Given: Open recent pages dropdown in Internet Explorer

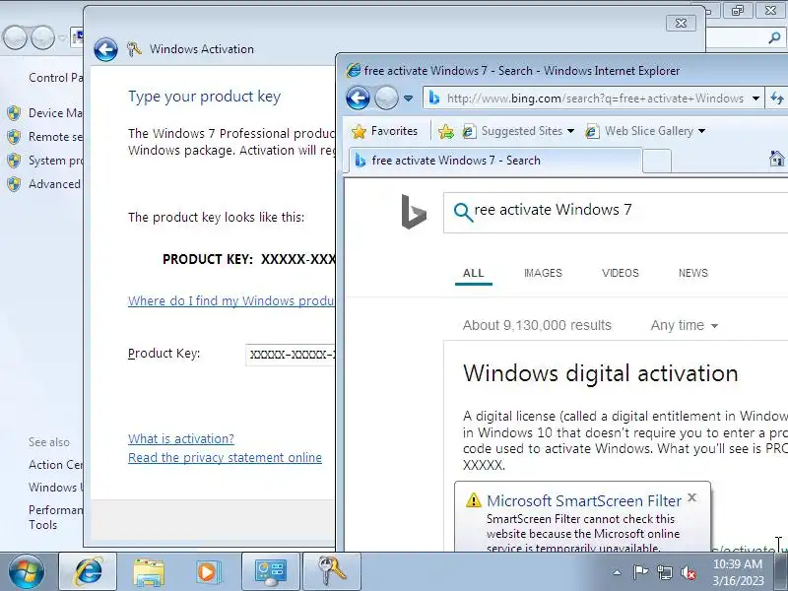Looking at the screenshot, I should 409,98.
